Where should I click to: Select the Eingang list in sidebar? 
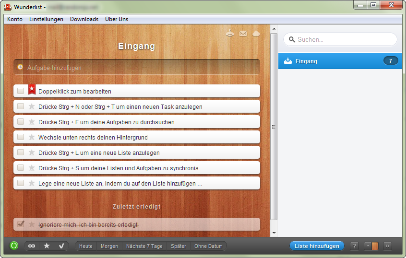[x=340, y=61]
